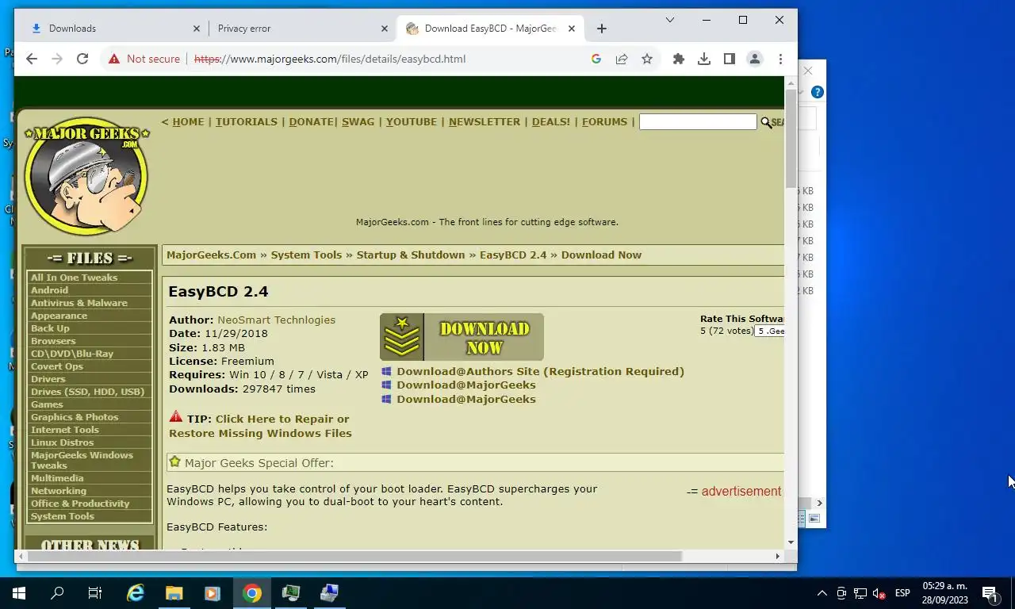
Task: Open the Windows Start menu
Action: tap(19, 592)
